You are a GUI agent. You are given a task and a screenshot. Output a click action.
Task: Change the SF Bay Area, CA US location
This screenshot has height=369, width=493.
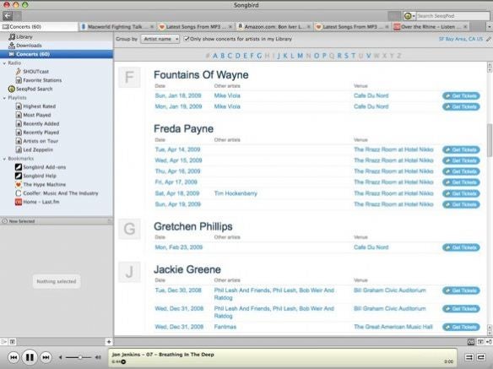pos(461,39)
